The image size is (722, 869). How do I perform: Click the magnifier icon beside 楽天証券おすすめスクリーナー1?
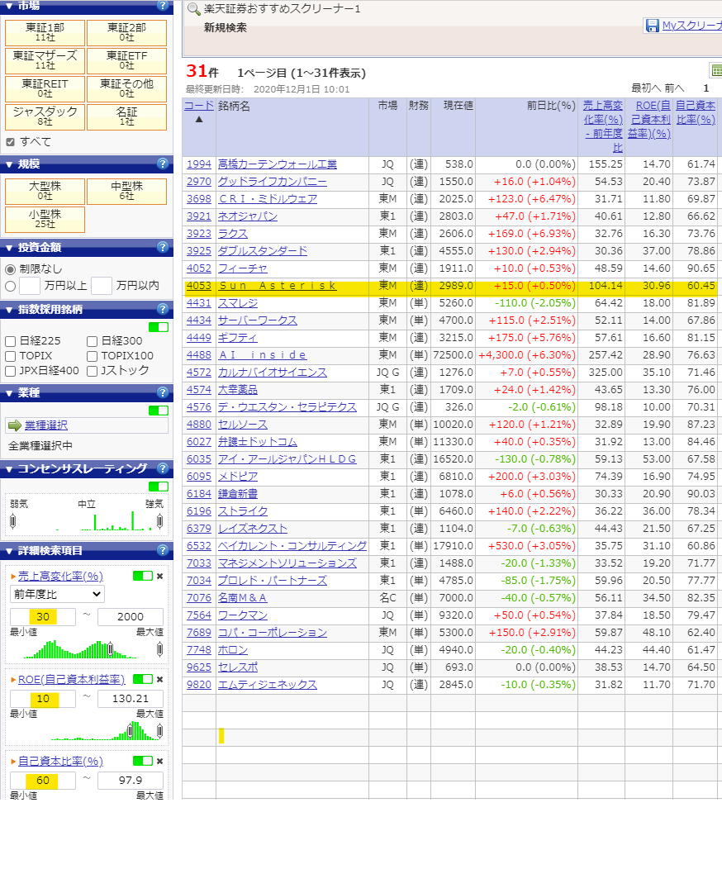[194, 9]
